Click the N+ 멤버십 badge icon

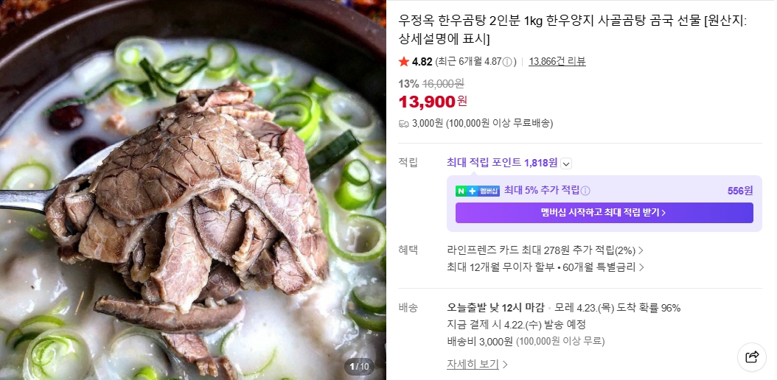[478, 191]
